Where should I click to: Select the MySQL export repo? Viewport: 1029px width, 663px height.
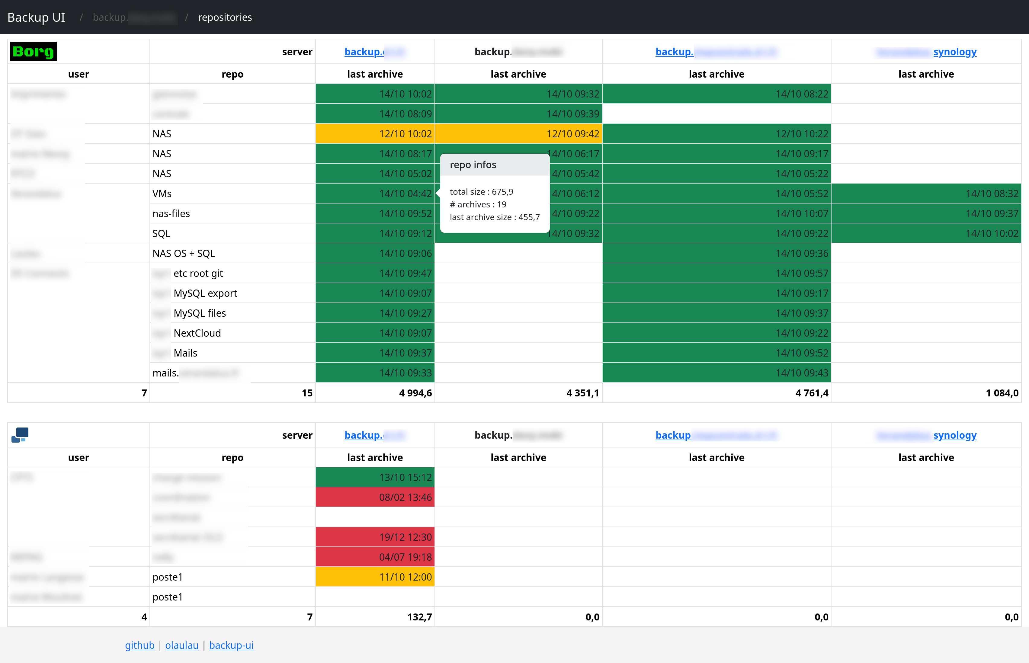[205, 293]
